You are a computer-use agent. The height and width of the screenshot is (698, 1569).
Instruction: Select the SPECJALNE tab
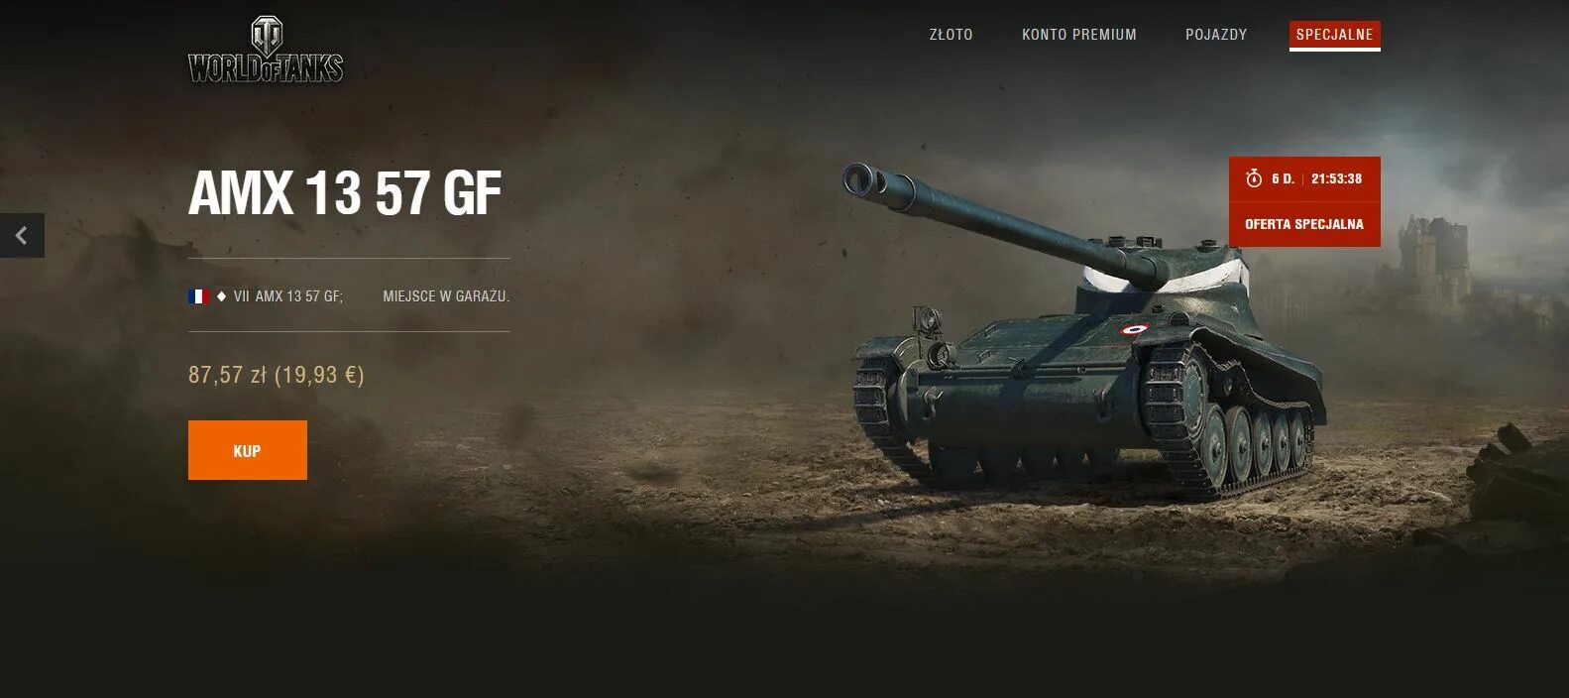point(1334,35)
